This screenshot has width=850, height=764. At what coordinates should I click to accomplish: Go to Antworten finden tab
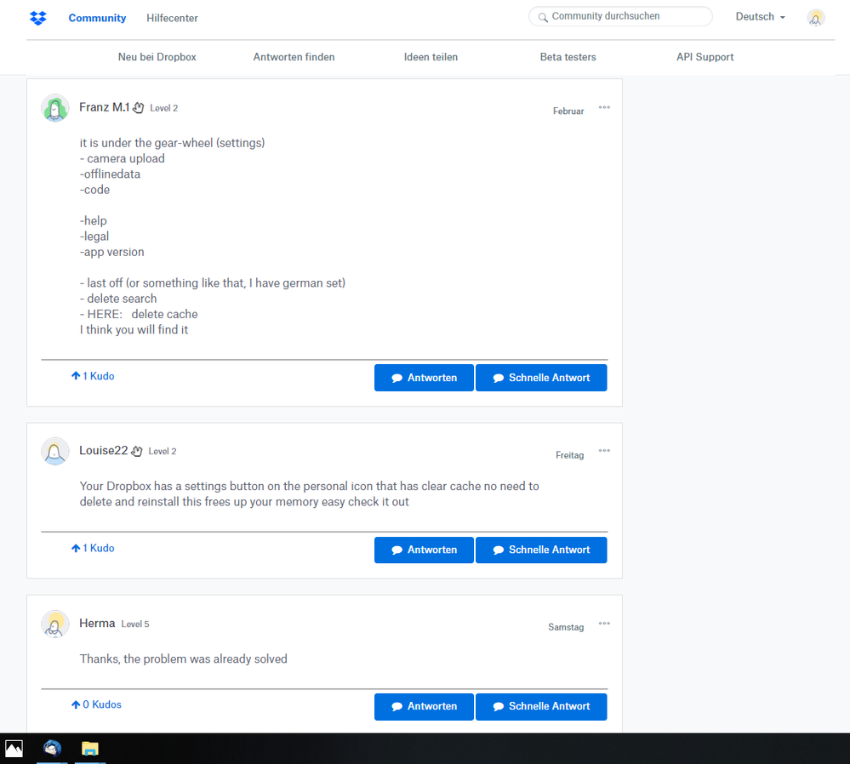[294, 57]
